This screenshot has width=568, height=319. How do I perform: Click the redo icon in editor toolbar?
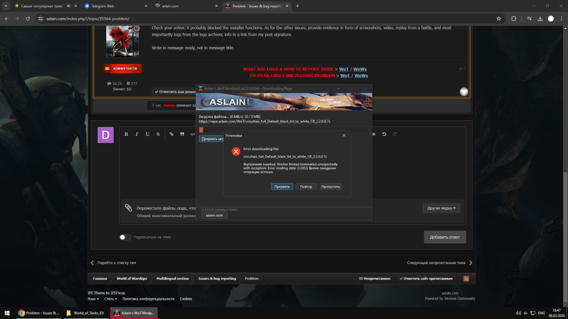[x=395, y=134]
